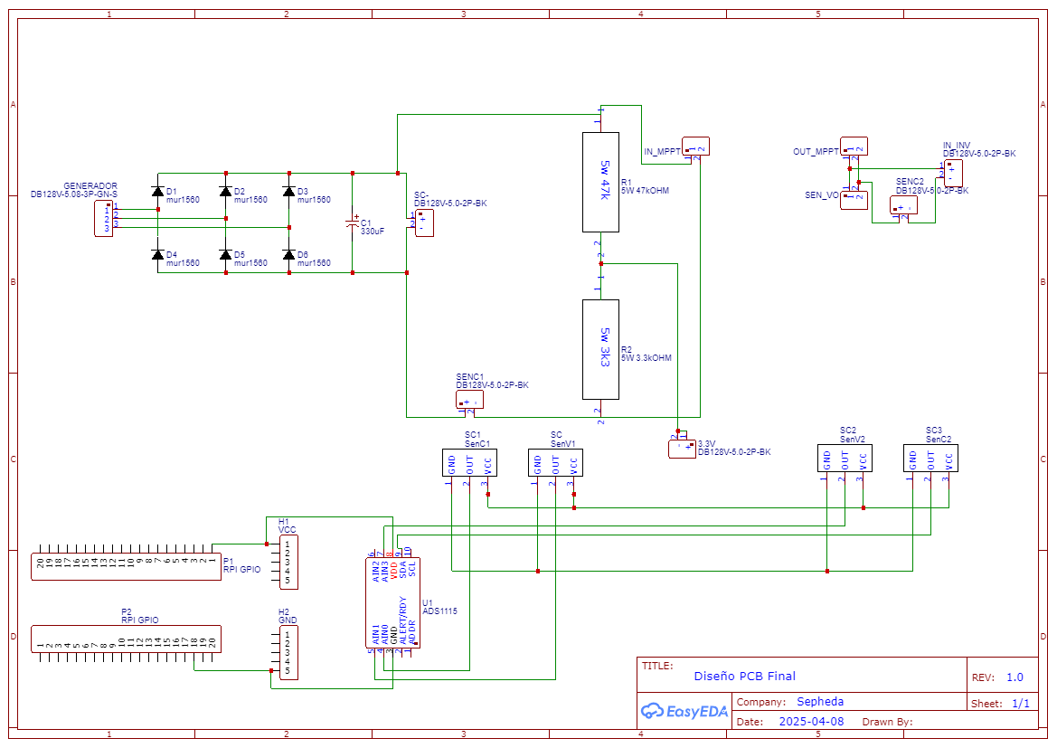Viewport: 1057px width, 748px height.
Task: Select the H2 GND header
Action: tap(288, 652)
